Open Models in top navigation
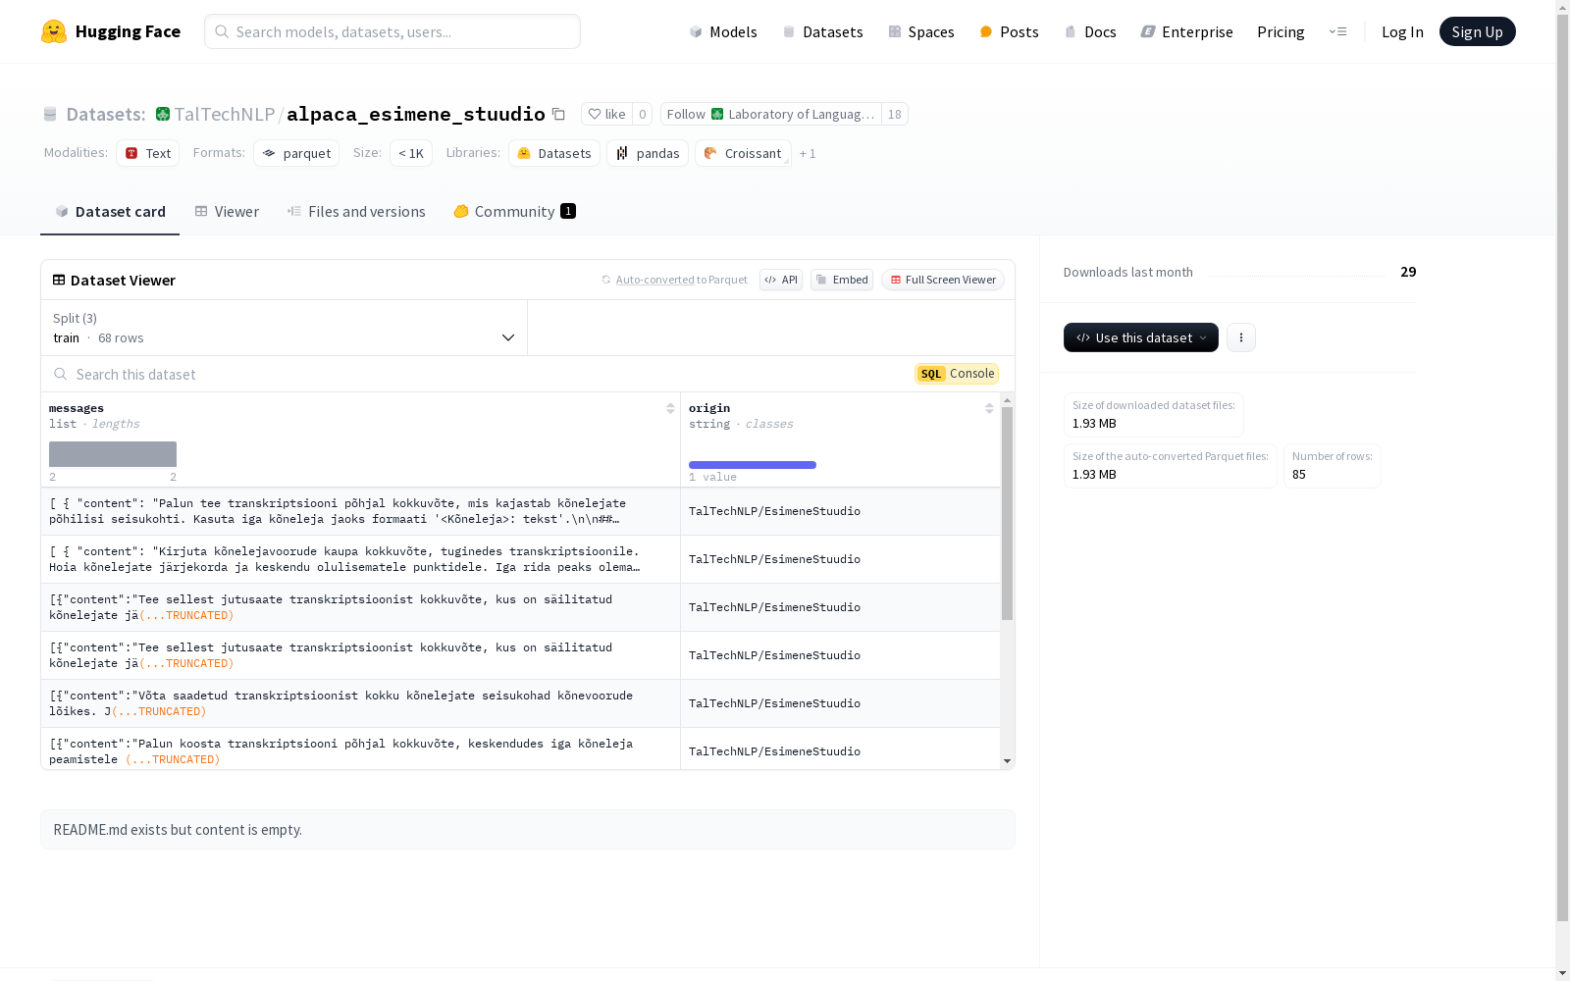This screenshot has height=981, width=1570. coord(723,31)
